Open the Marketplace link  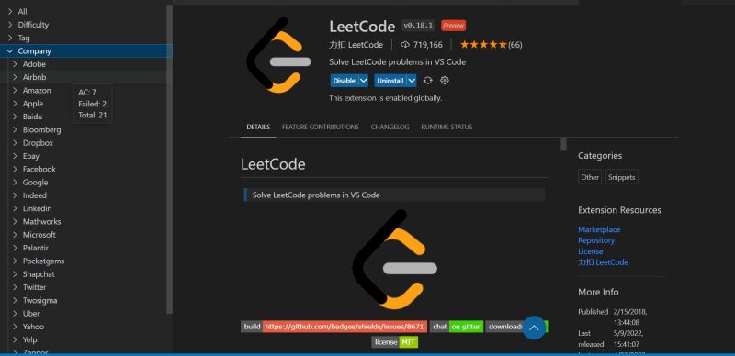click(599, 229)
